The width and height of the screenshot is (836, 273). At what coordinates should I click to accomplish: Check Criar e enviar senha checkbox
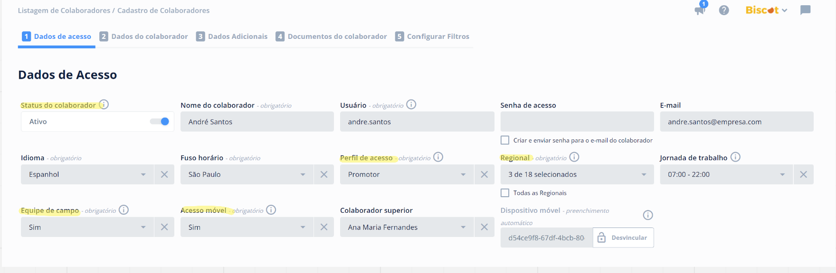(x=505, y=140)
